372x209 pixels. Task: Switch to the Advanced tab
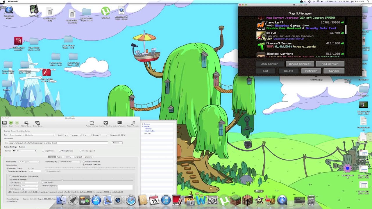pos(78,157)
